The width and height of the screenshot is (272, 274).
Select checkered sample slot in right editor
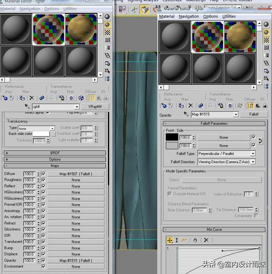pyautogui.click(x=207, y=37)
